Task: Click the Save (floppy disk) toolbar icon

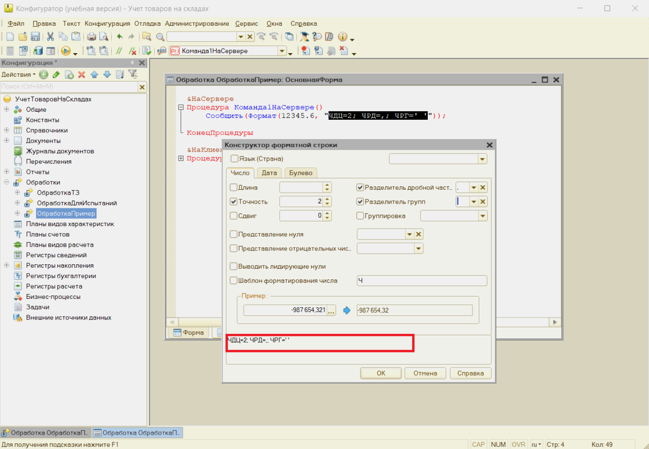Action: 35,37
